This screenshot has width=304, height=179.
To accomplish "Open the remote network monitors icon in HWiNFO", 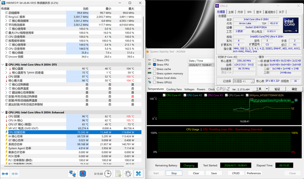I will tap(73, 174).
